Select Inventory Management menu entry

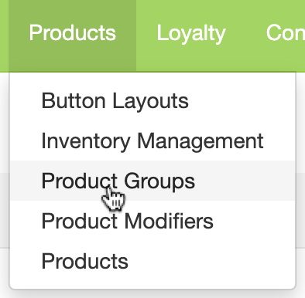tap(152, 141)
